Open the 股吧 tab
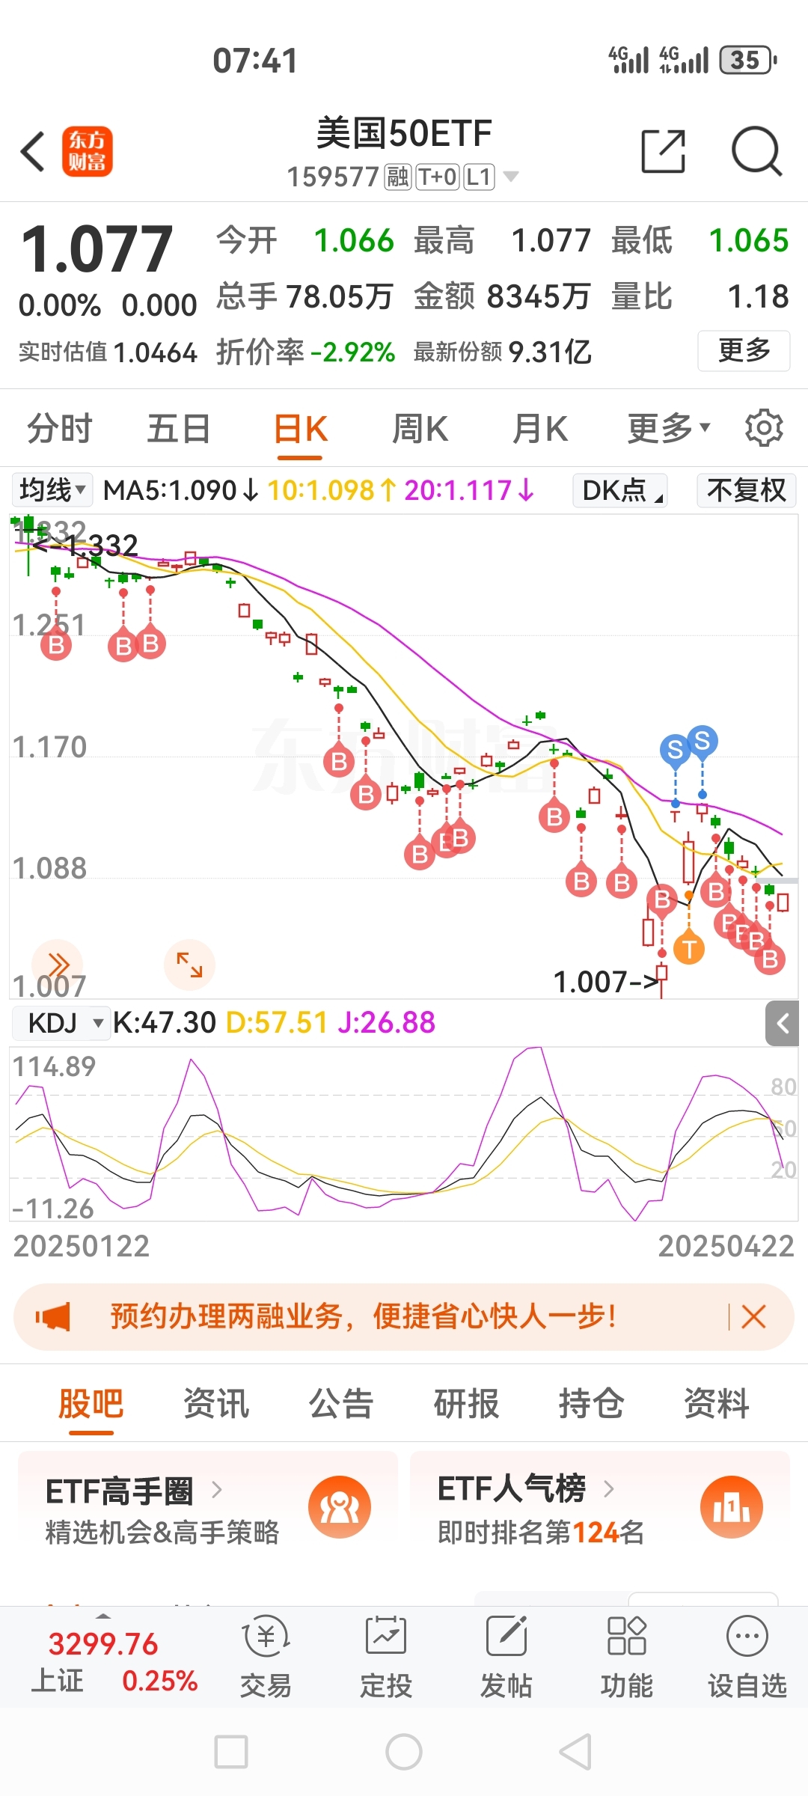Screen dimensions: 808x1796 91,1403
